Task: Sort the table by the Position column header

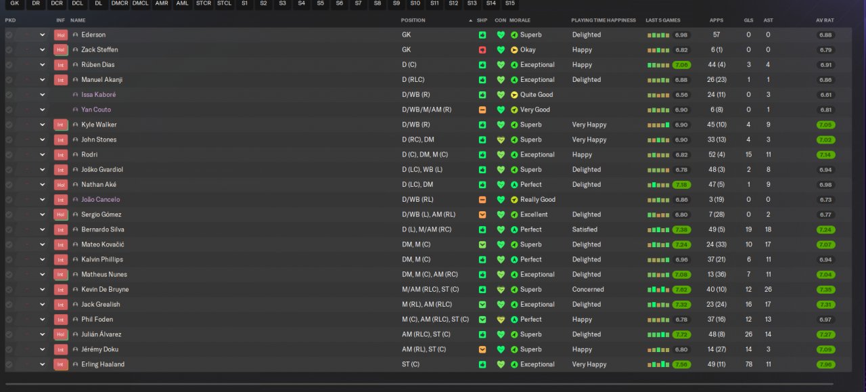Action: pyautogui.click(x=413, y=20)
